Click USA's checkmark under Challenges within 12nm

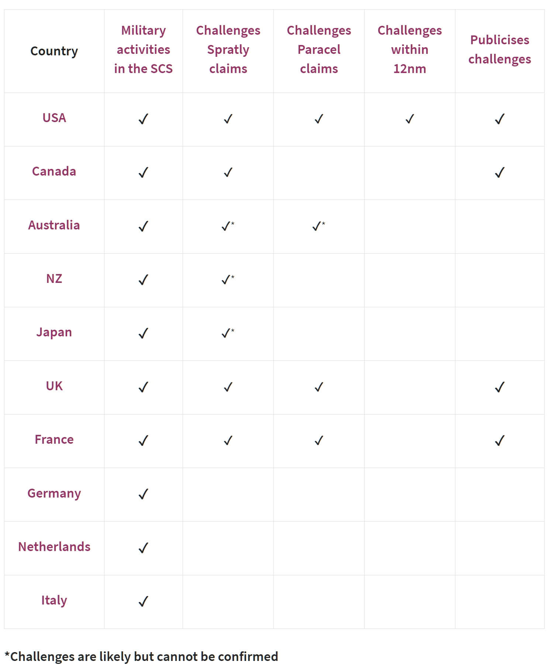click(410, 119)
